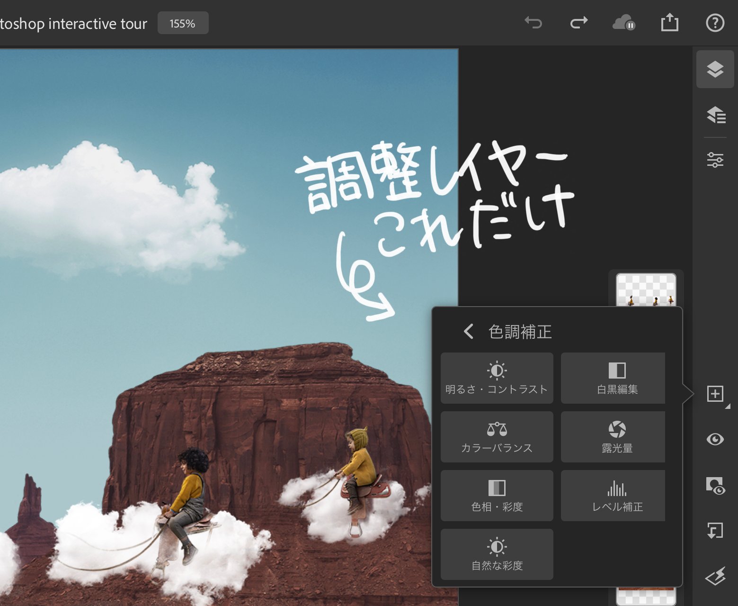Toggle layer visibility eye icon
Image resolution: width=738 pixels, height=606 pixels.
715,439
